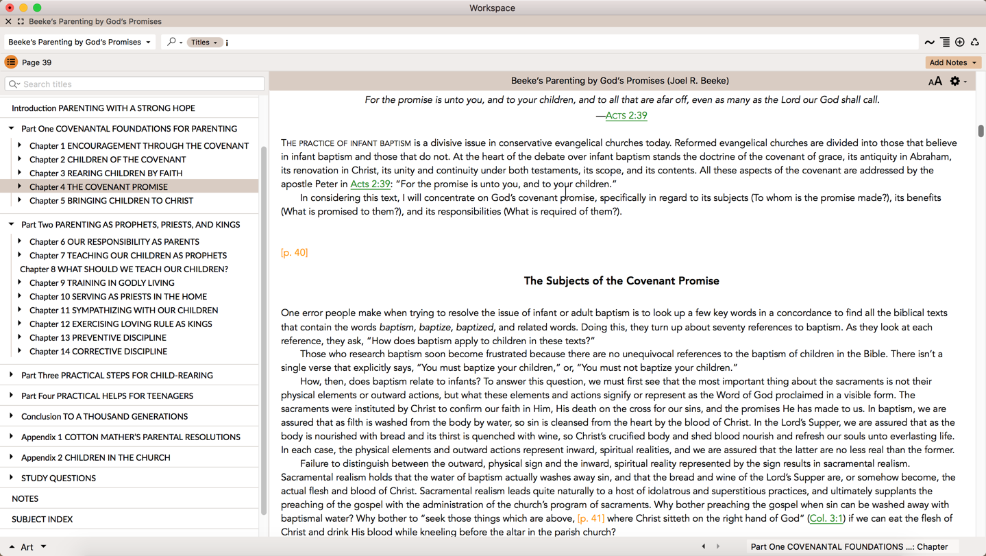The image size is (986, 556).
Task: Click the info 'i' icon beside Titles
Action: tap(227, 43)
